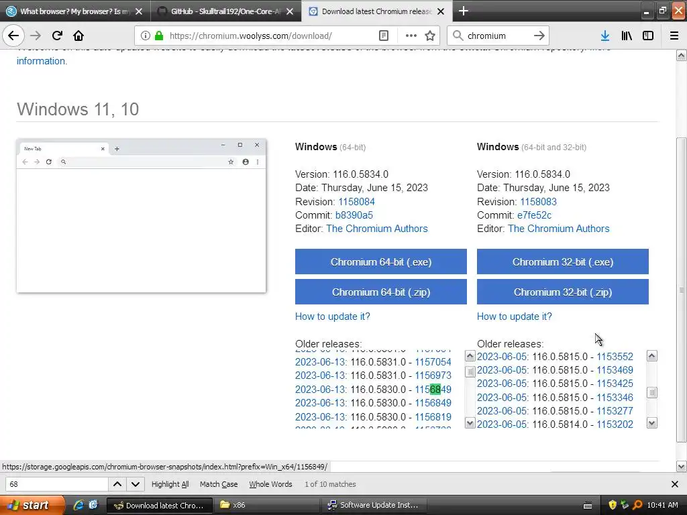Download Chromium 32-bit (.exe)

pos(563,262)
